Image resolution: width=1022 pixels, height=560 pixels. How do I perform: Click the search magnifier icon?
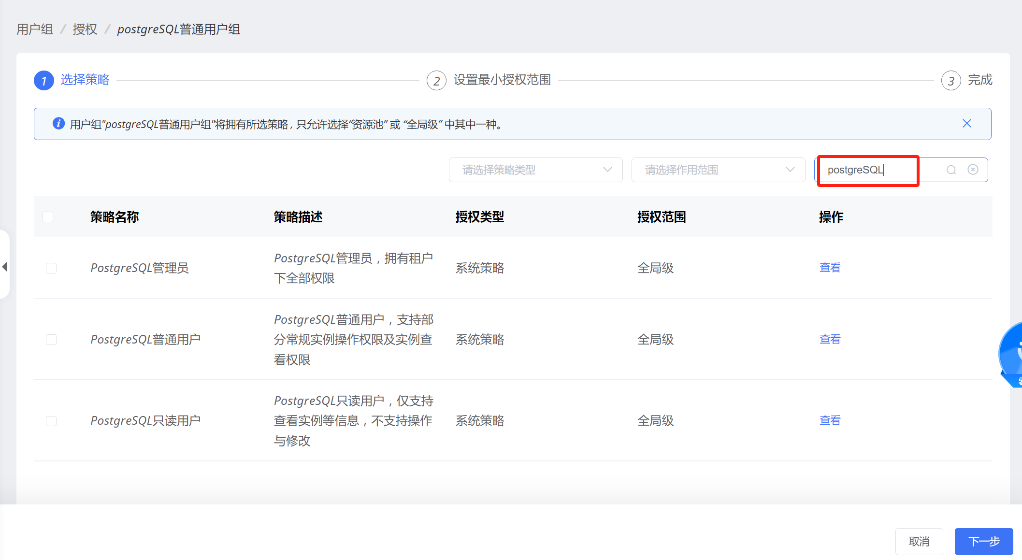pos(951,170)
